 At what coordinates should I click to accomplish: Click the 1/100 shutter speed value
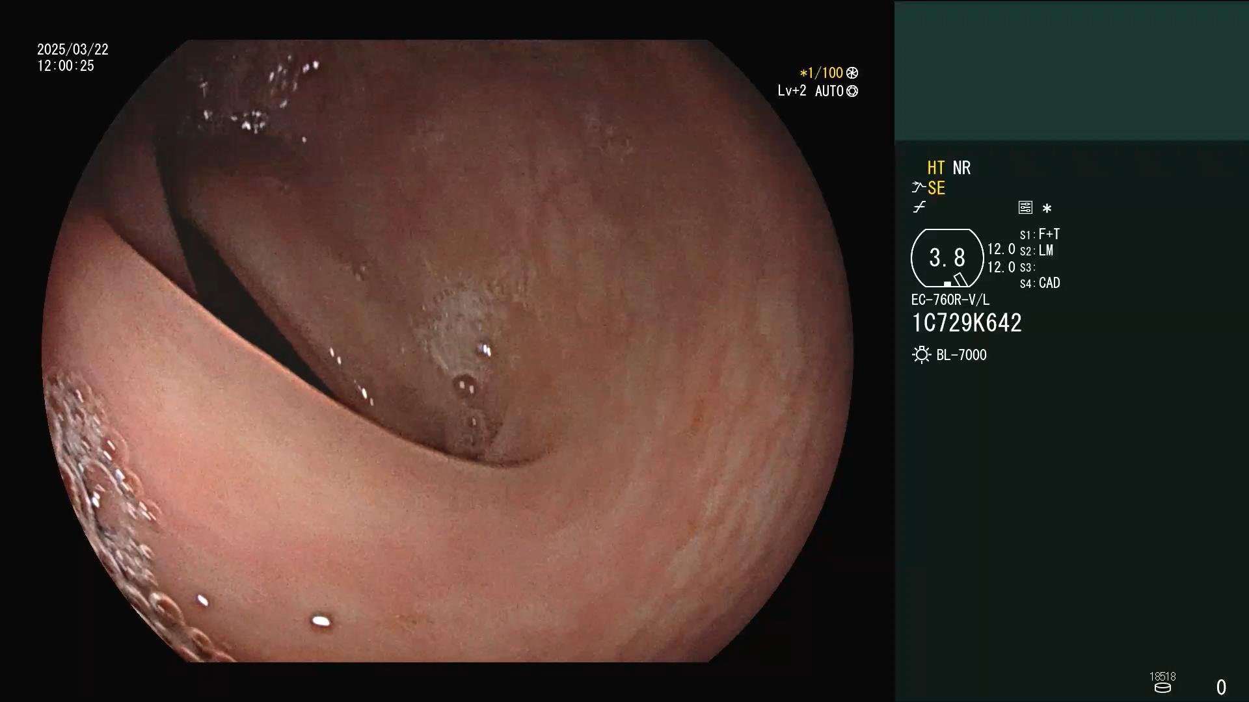pos(821,73)
